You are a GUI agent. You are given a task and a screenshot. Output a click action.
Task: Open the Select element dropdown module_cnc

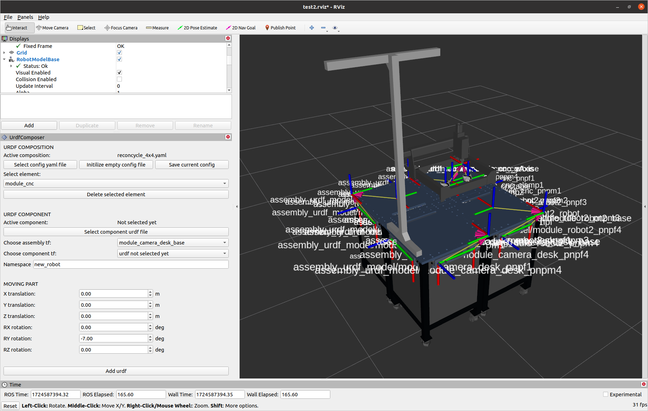116,183
